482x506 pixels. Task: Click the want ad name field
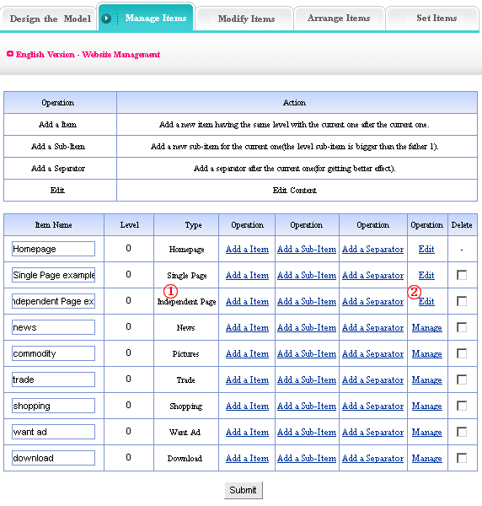coord(54,432)
